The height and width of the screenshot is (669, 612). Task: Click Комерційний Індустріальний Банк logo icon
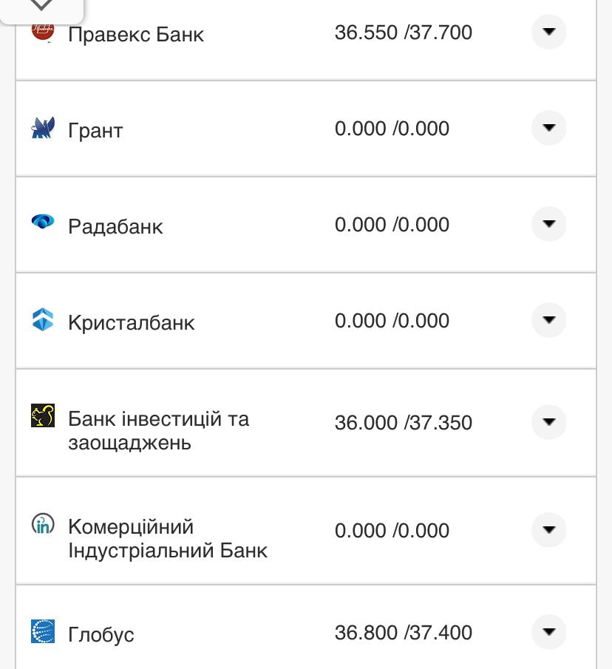click(x=43, y=524)
